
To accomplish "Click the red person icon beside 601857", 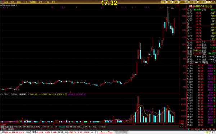I will (x=193, y=6).
